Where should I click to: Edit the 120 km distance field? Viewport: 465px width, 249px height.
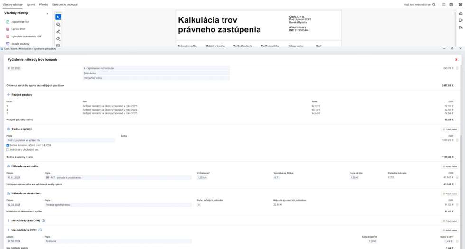point(202,177)
